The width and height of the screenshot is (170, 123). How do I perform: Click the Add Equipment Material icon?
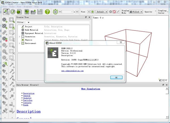(5, 27)
